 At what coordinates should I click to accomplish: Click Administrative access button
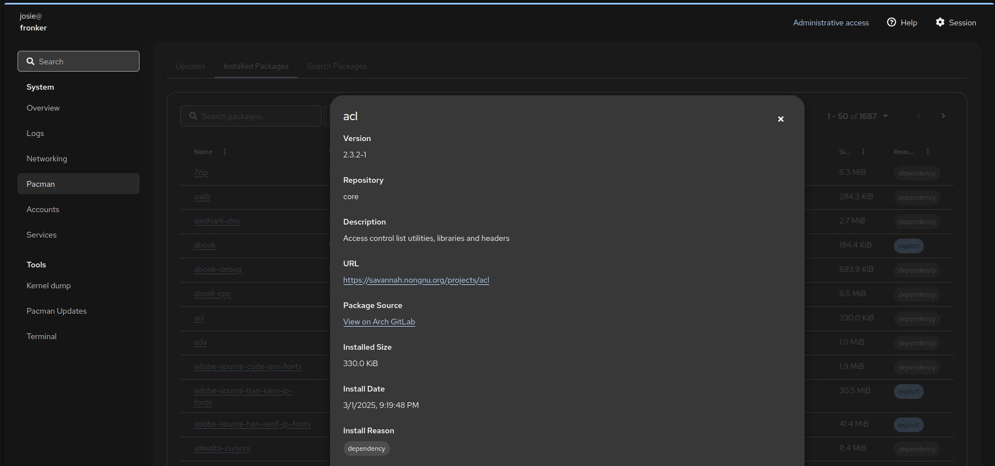pyautogui.click(x=831, y=23)
